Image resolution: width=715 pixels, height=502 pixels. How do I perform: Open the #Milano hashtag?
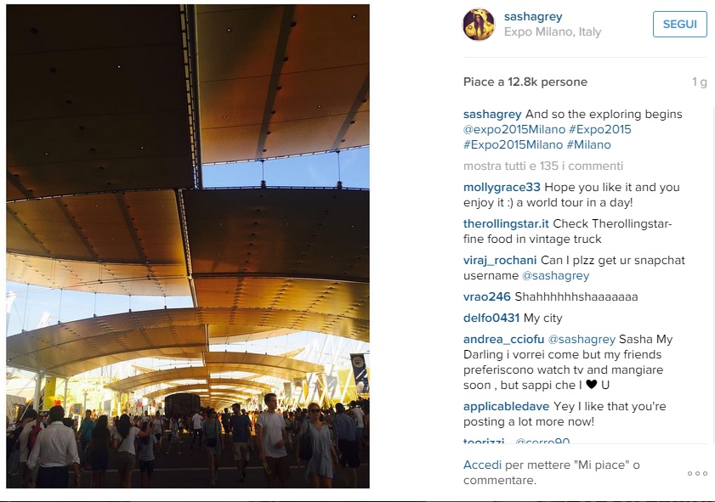(x=588, y=145)
